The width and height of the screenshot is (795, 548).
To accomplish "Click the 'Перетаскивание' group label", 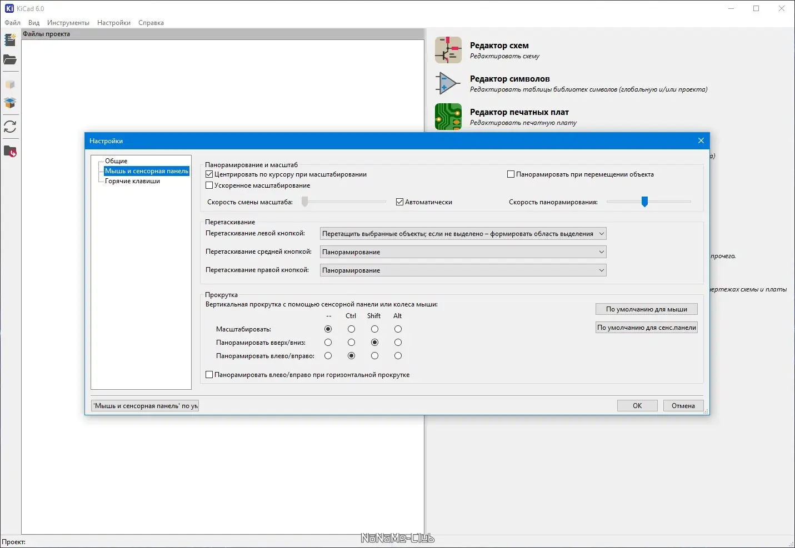I will tap(230, 222).
